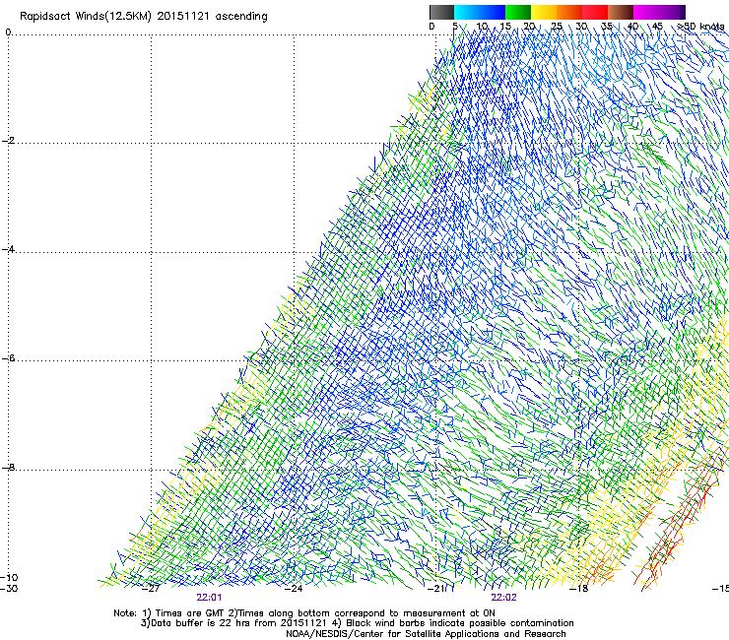Click the dark purple >50 knots swatch

(x=683, y=12)
